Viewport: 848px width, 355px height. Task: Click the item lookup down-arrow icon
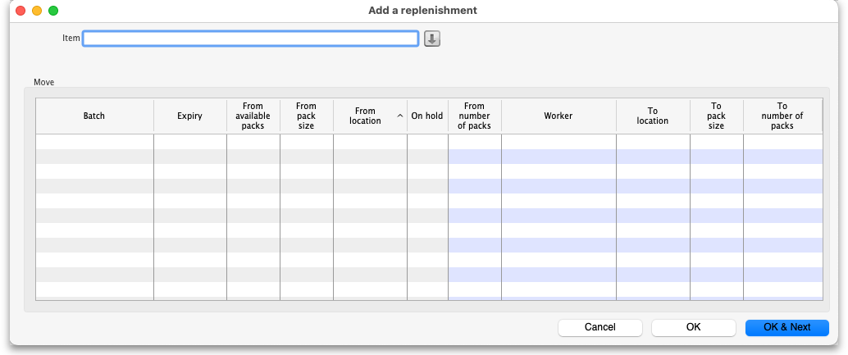[432, 39]
